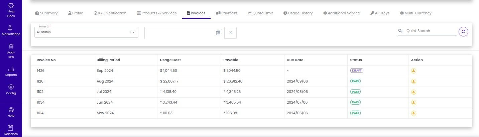The image size is (479, 137).
Task: Click billing period Sep 2024
Action: click(x=105, y=71)
